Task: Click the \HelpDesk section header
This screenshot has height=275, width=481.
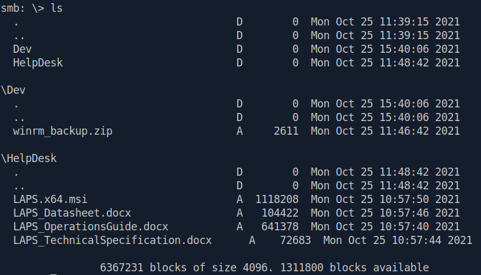Action: 29,158
